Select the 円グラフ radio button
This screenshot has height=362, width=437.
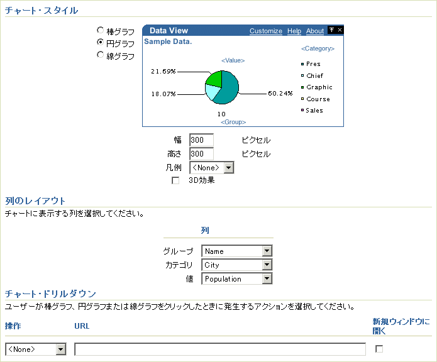pyautogui.click(x=101, y=42)
